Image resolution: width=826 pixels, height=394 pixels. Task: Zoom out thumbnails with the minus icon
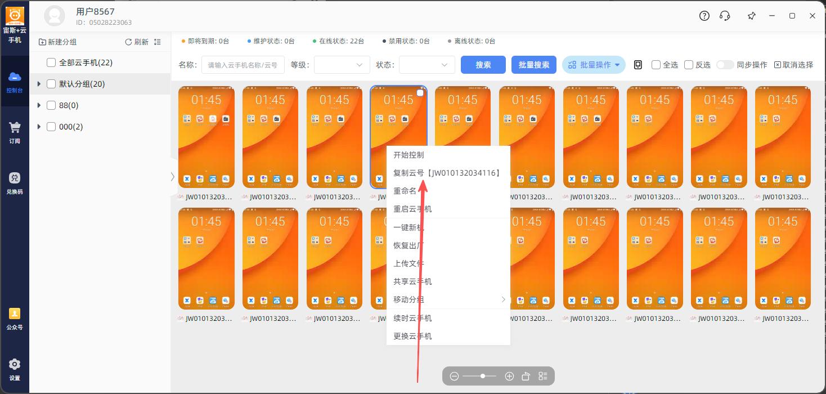click(x=454, y=376)
